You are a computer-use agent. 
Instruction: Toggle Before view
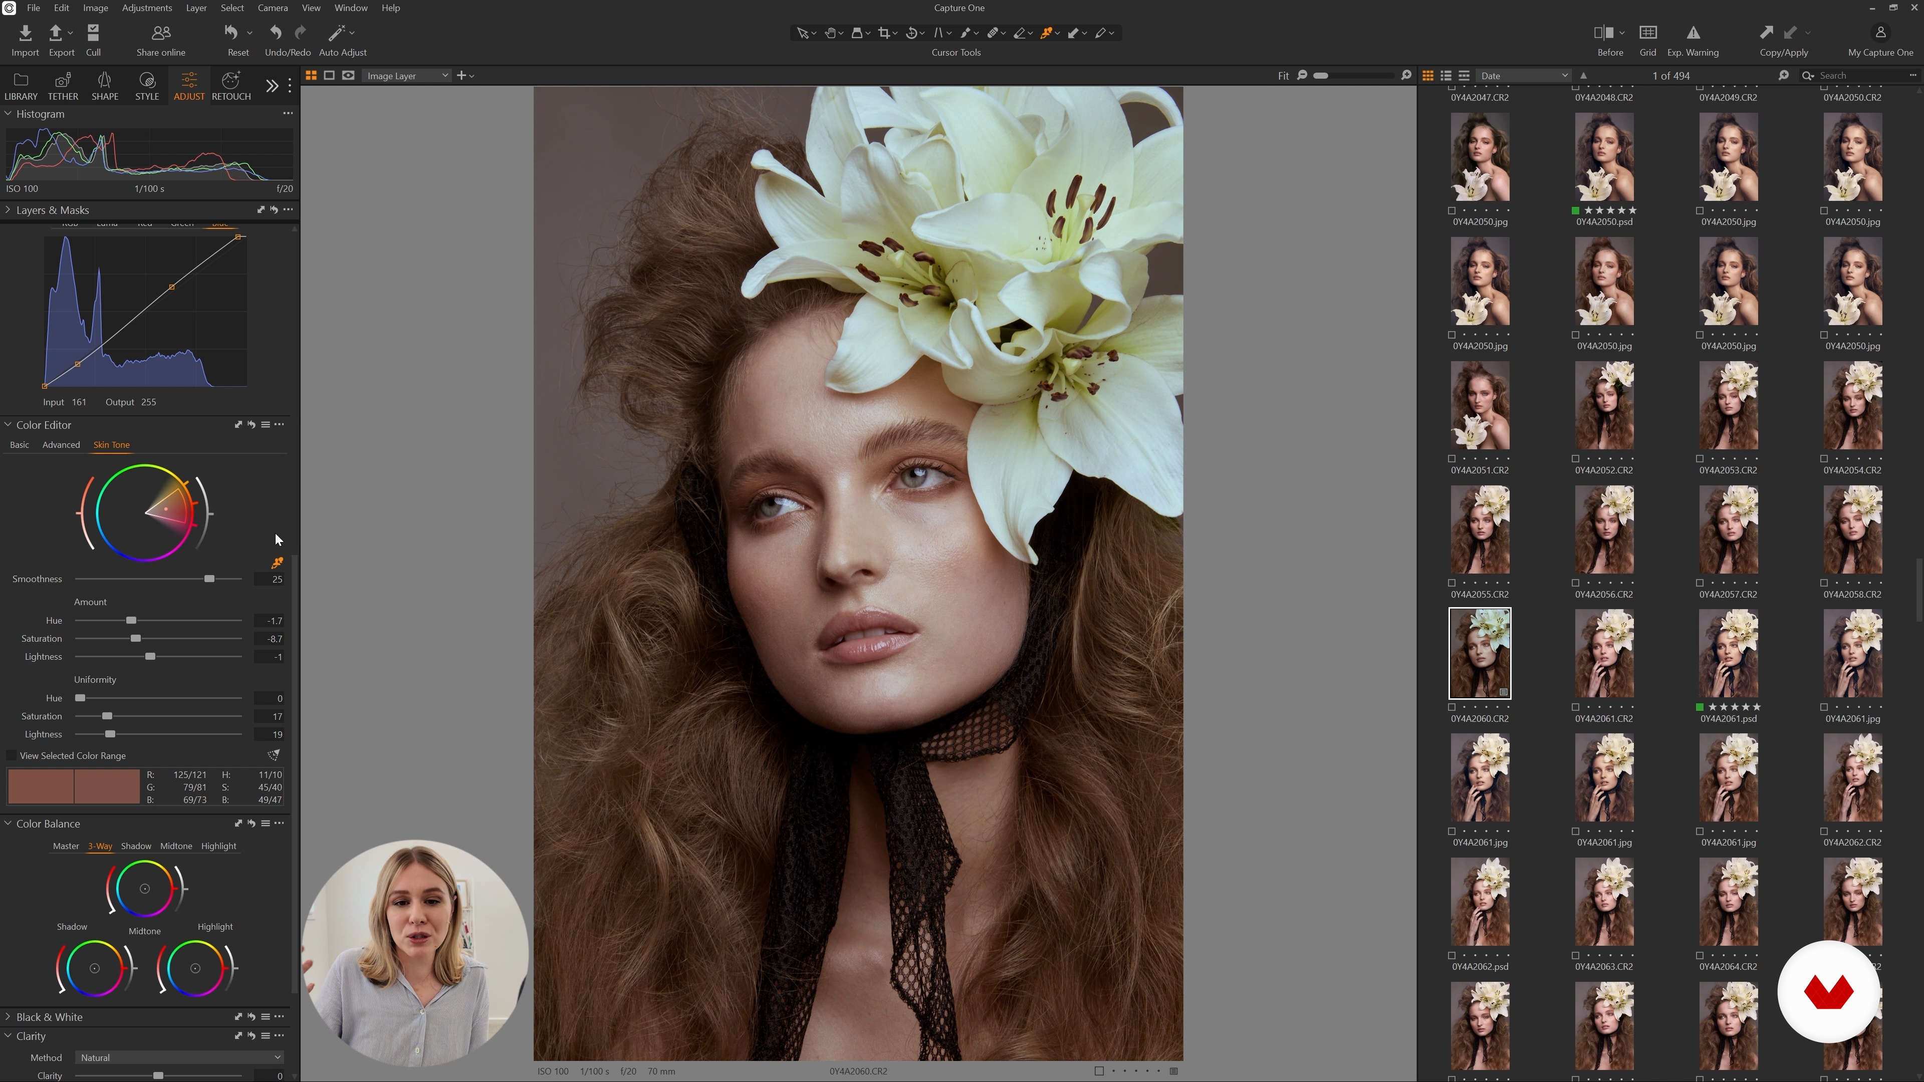click(x=1603, y=33)
